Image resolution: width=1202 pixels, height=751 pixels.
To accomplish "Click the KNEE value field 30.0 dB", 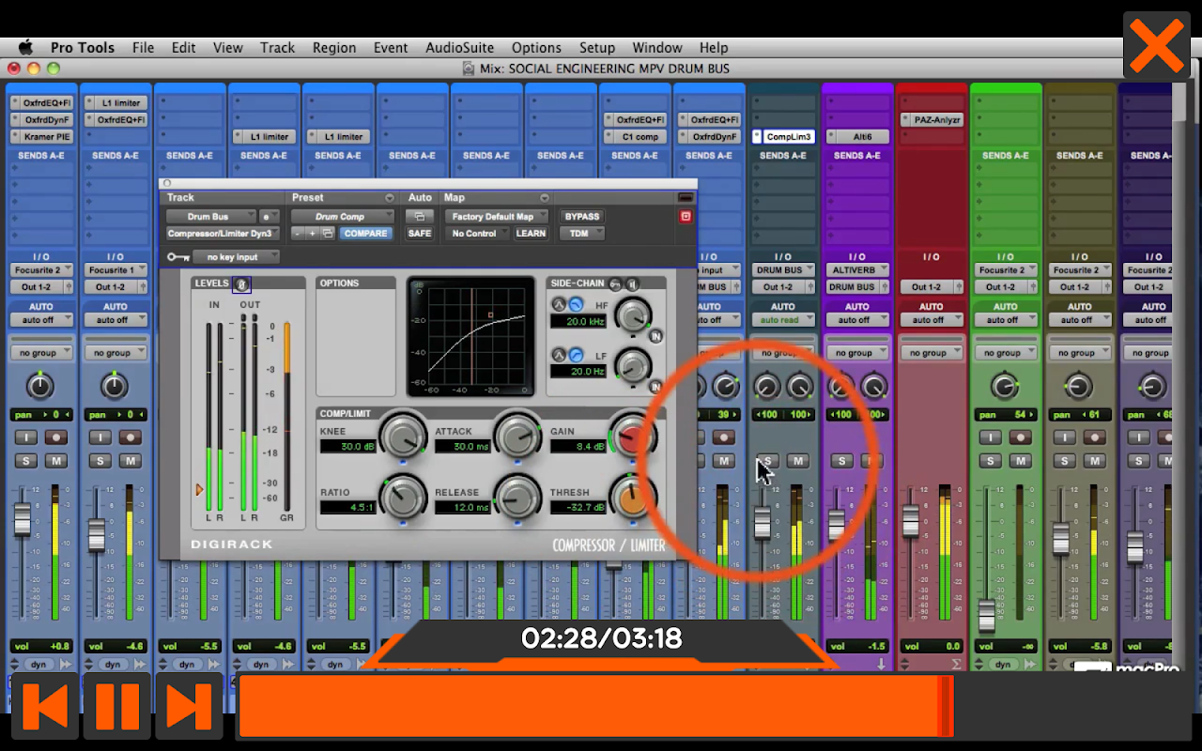I will (x=348, y=446).
